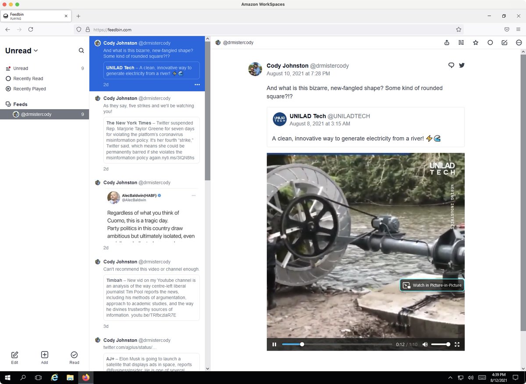Screen dimensions: 526x384
Task: Click the shield tracking protection icon
Action: pos(79,29)
